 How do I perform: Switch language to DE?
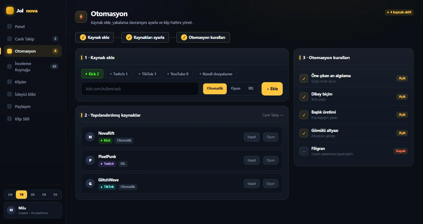33,194
